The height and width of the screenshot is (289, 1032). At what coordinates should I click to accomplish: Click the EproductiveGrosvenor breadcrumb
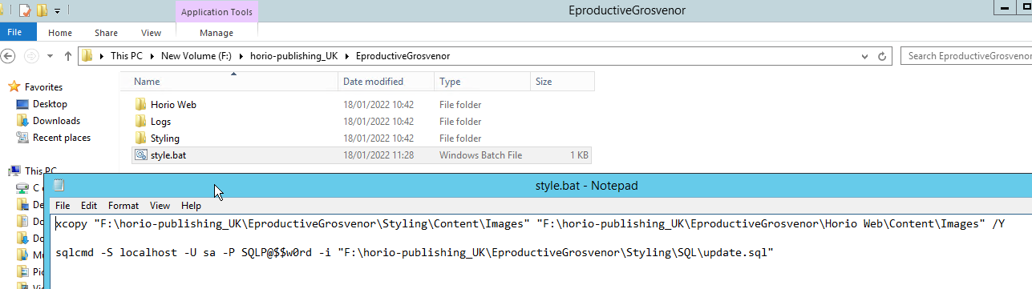403,56
